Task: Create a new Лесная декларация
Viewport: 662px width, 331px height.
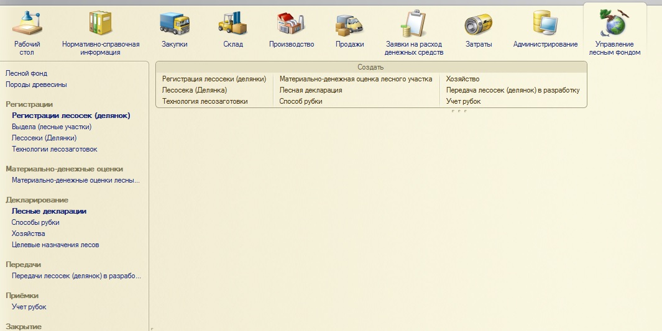Action: pyautogui.click(x=311, y=90)
